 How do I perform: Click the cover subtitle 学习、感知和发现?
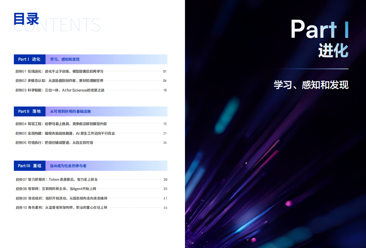point(311,85)
